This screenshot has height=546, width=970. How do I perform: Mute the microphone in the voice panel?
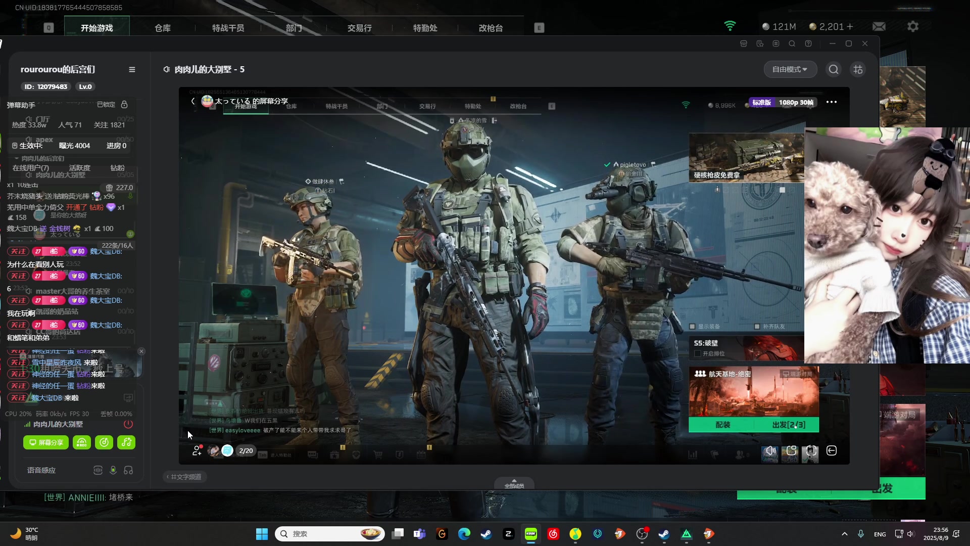113,470
